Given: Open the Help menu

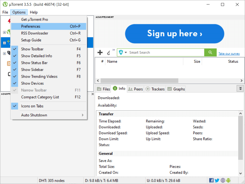Looking at the screenshot, I should click(x=34, y=12).
